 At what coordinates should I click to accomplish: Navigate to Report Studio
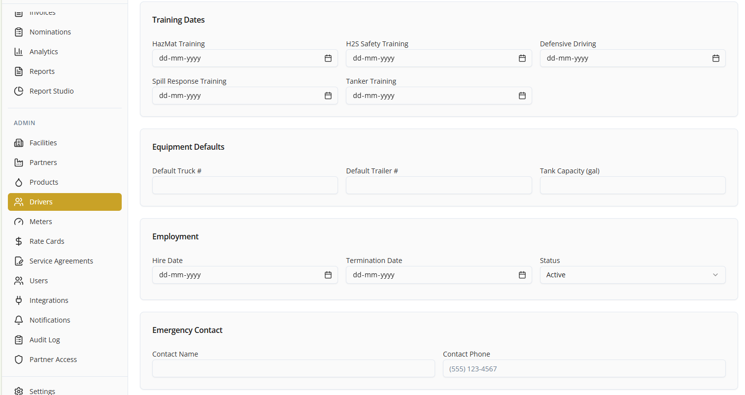click(65, 91)
